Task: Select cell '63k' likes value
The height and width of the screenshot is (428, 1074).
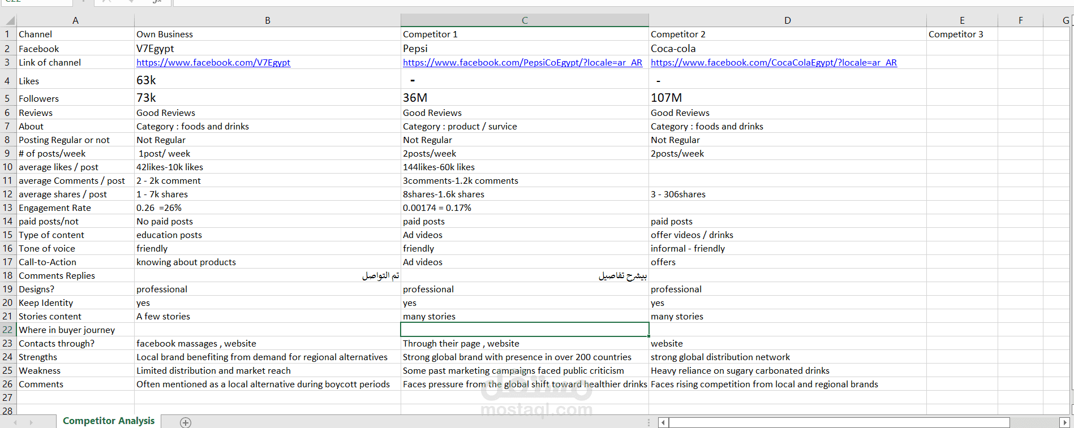Action: click(x=268, y=80)
